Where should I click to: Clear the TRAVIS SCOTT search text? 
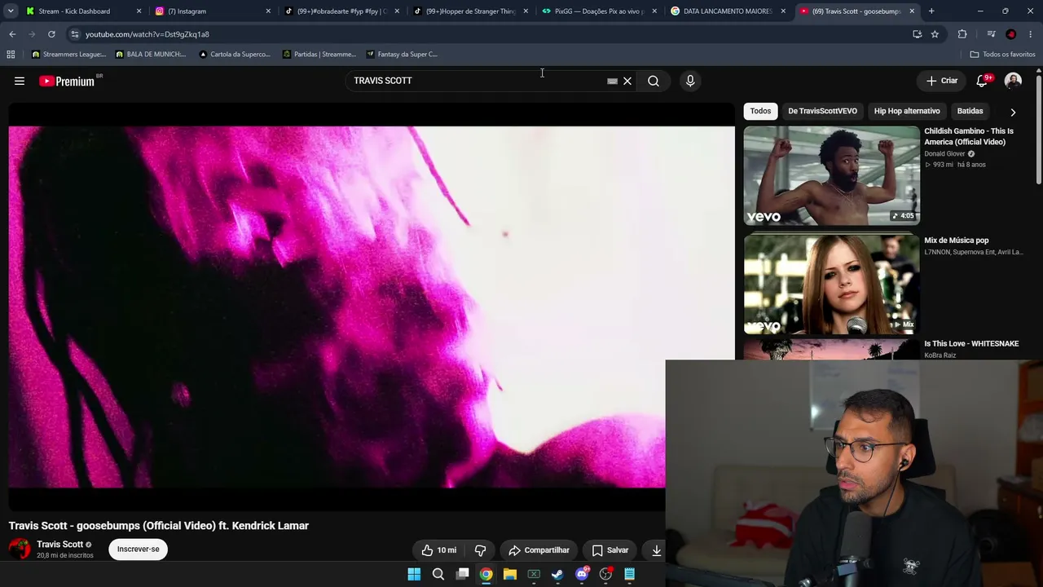[627, 81]
